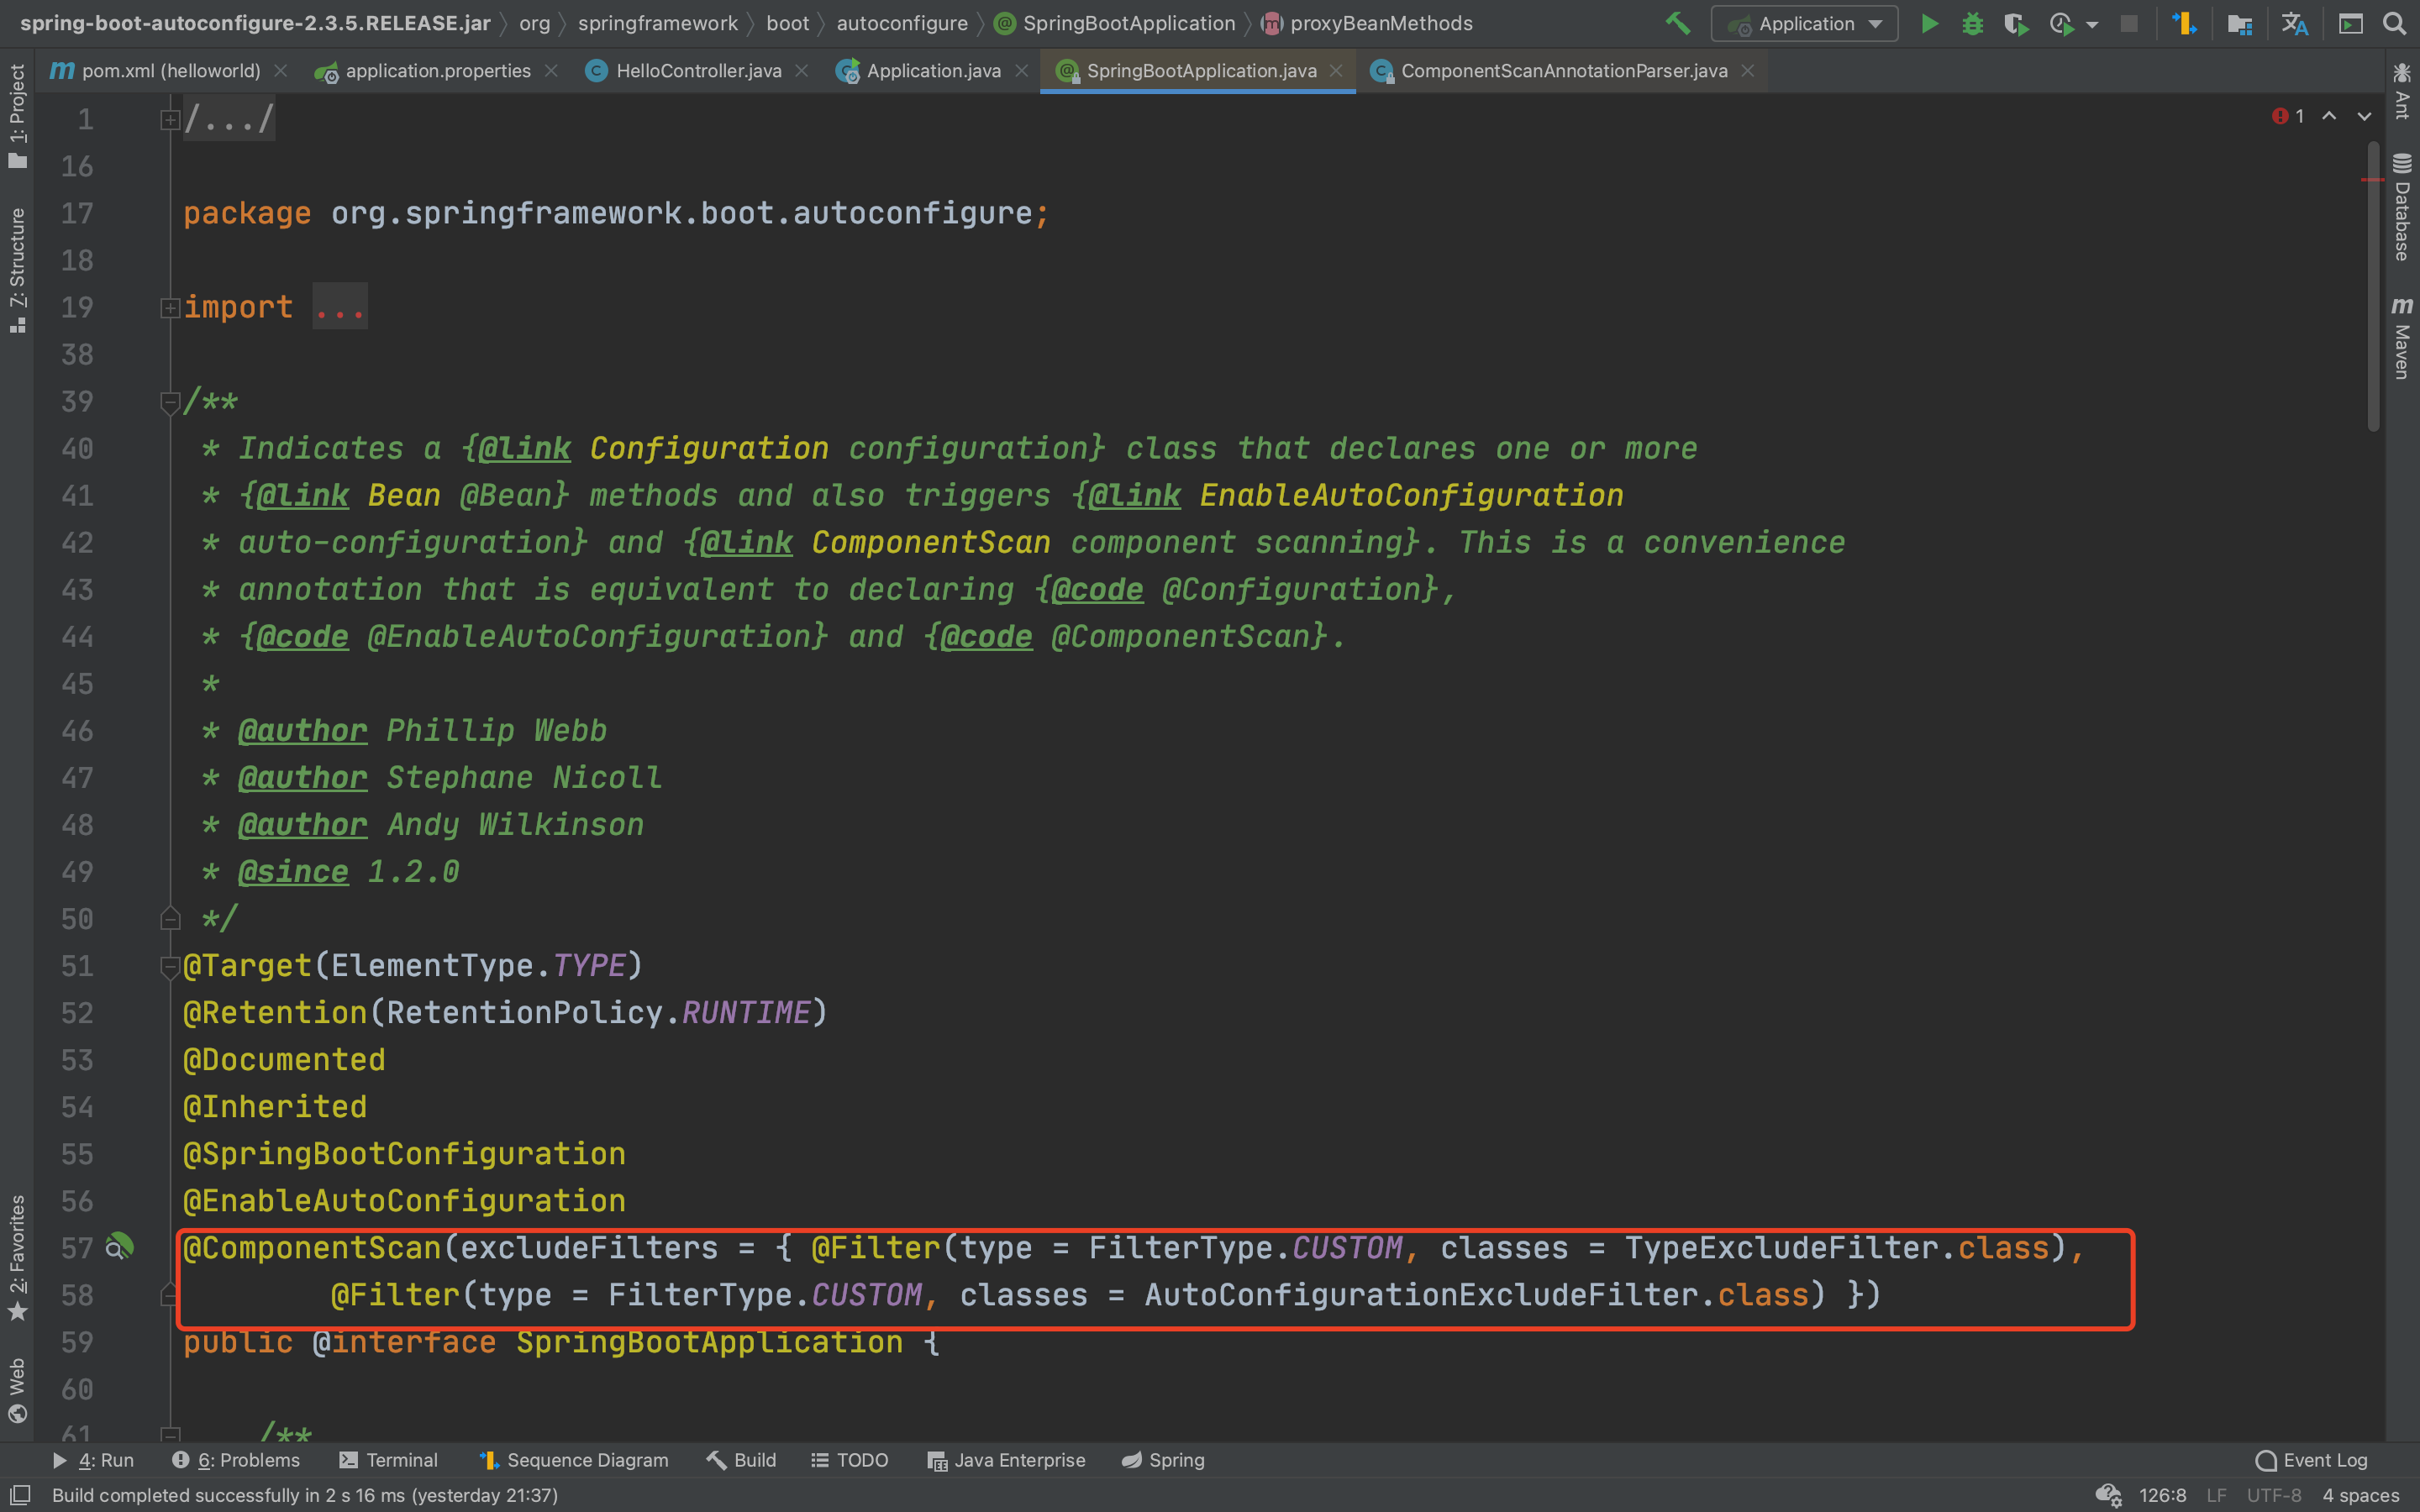Click the gutter icon on line 57
Screen dimensions: 2420x1512
(119, 1247)
